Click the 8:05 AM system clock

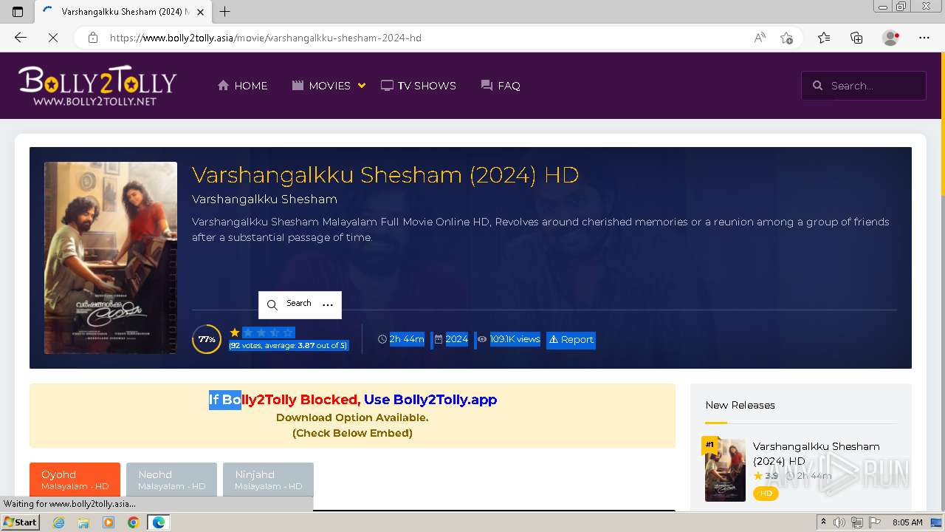(907, 522)
